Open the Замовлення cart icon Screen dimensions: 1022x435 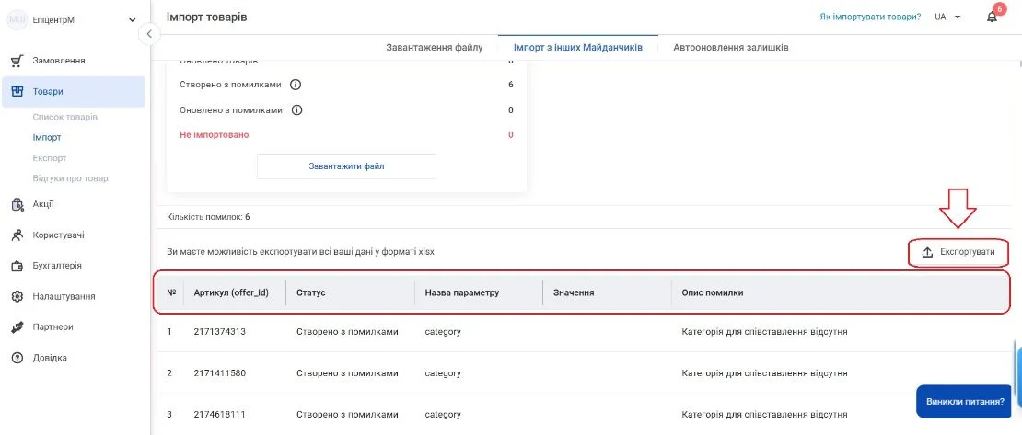pos(17,62)
